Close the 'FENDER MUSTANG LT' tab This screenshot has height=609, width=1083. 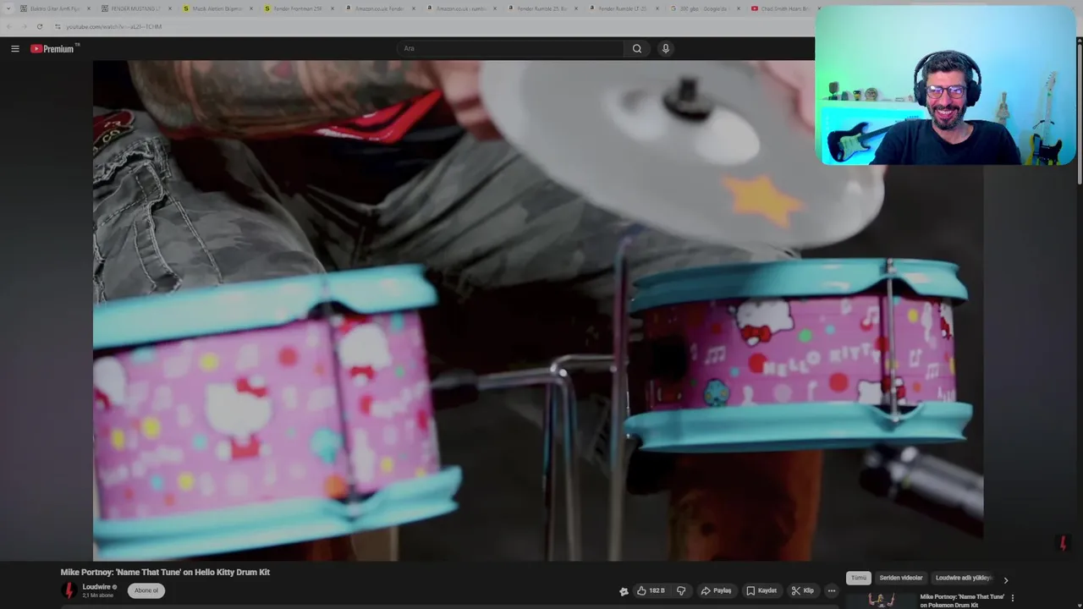170,8
